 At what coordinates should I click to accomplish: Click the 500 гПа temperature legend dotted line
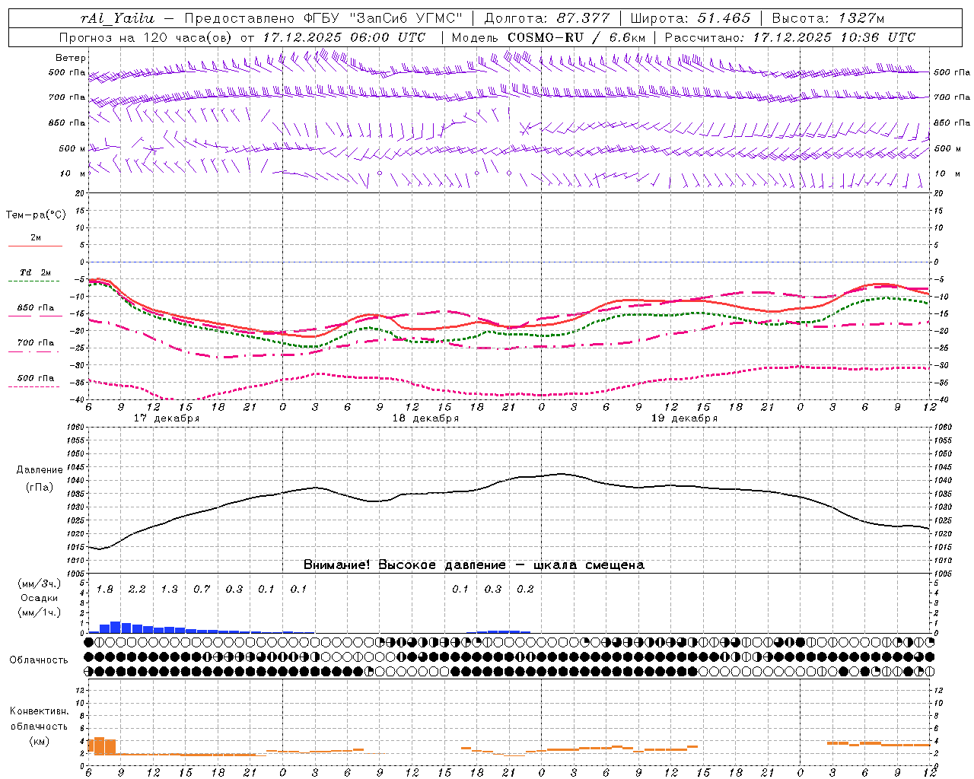[x=35, y=386]
